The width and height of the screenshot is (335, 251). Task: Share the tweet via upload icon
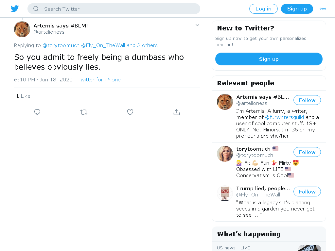point(176,112)
